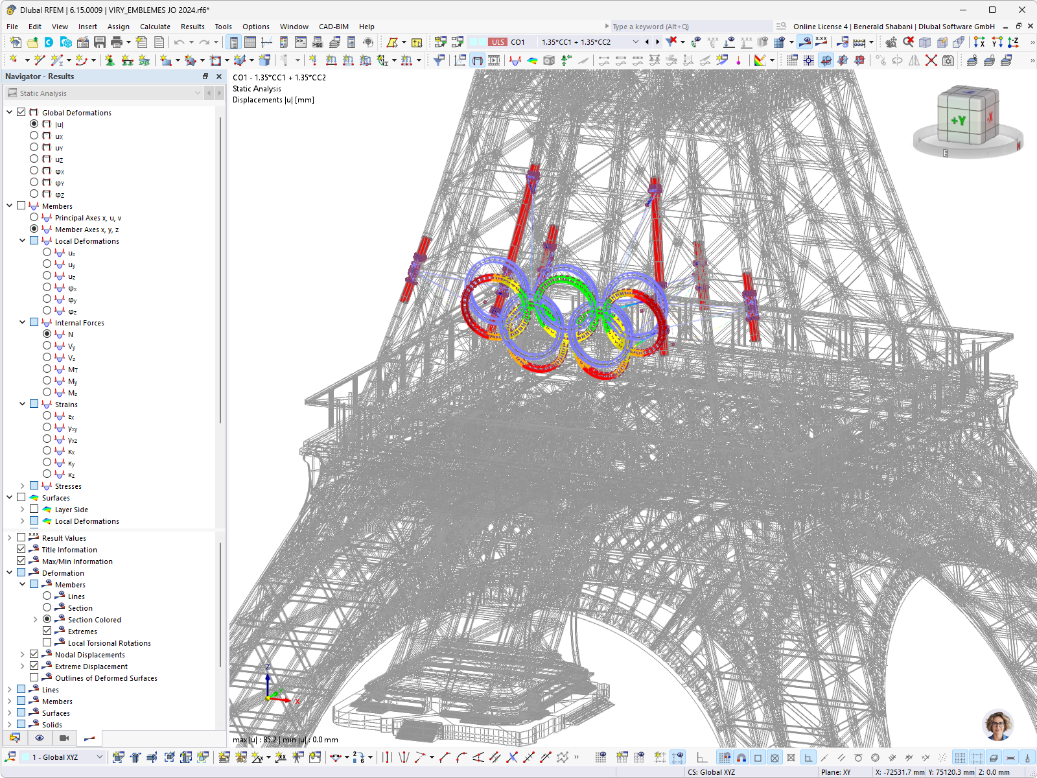1037x778 pixels.
Task: Click the ULS CO1 load case label
Action: click(507, 42)
